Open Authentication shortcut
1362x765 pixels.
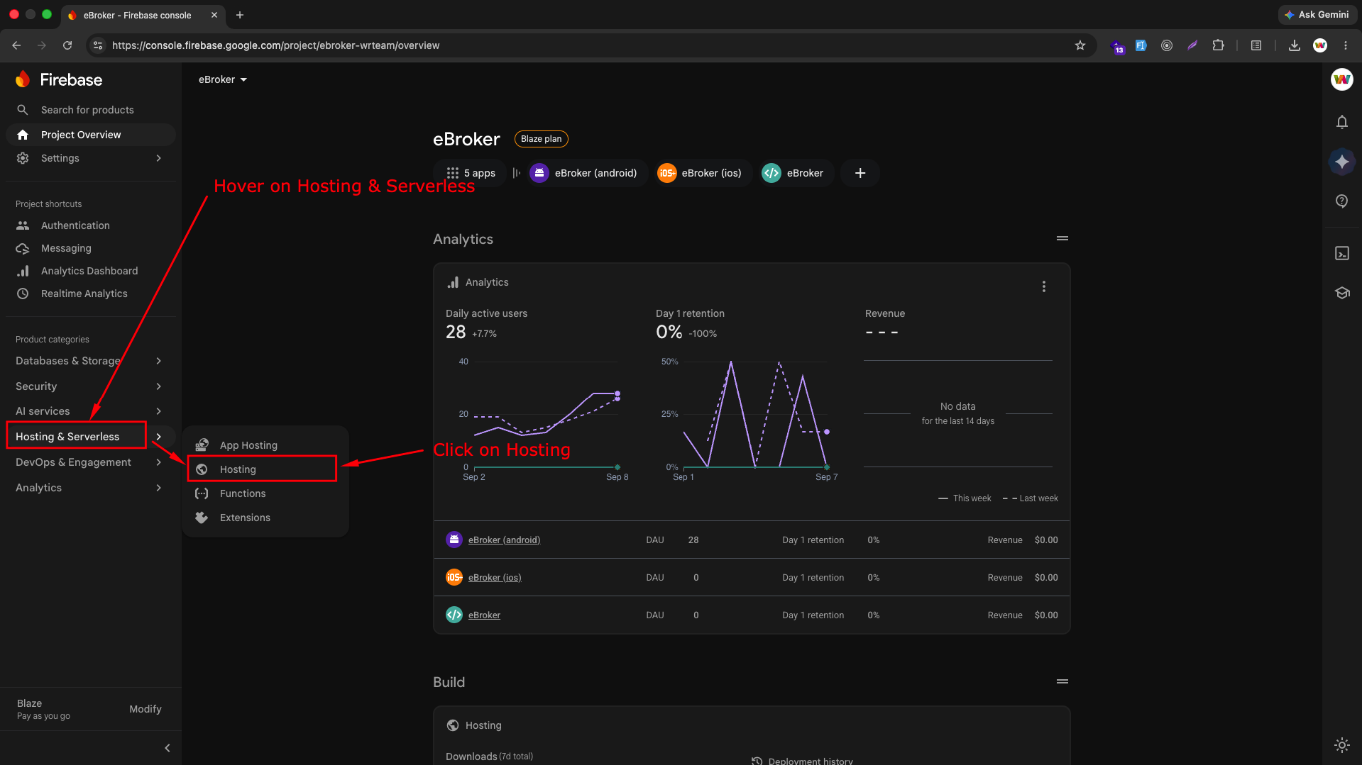75,225
